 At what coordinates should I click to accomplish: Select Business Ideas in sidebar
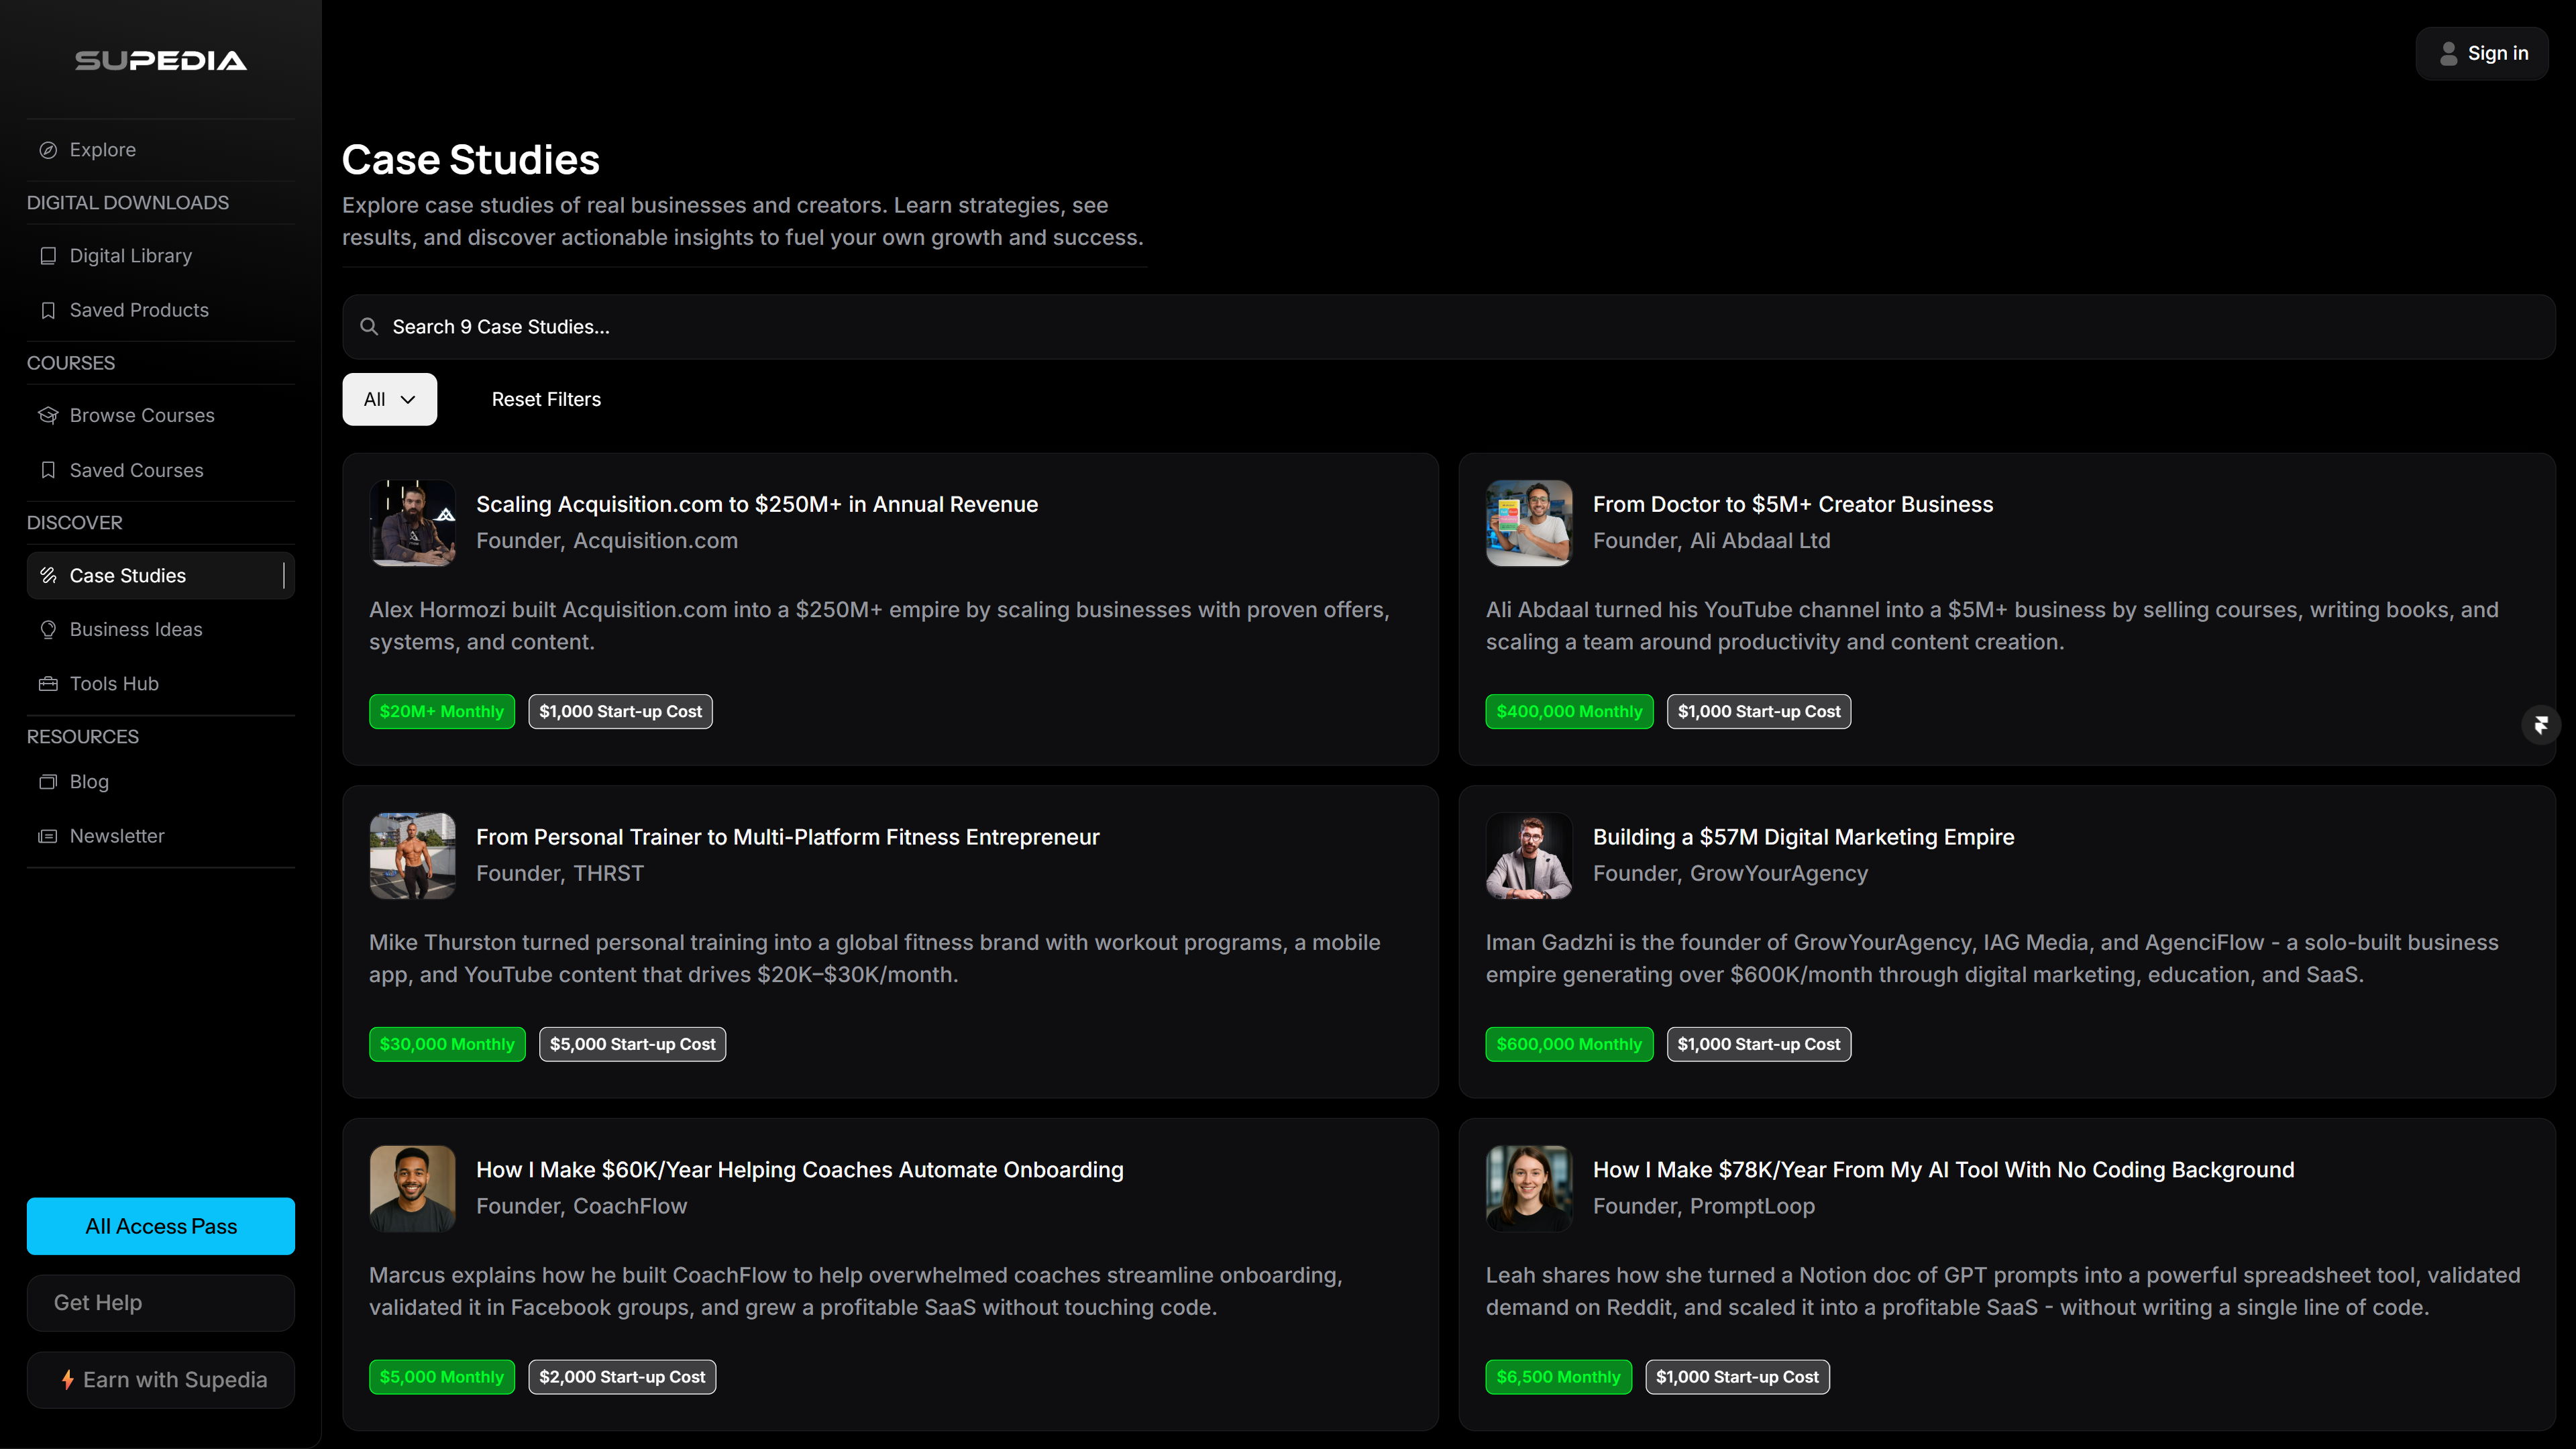(161, 629)
